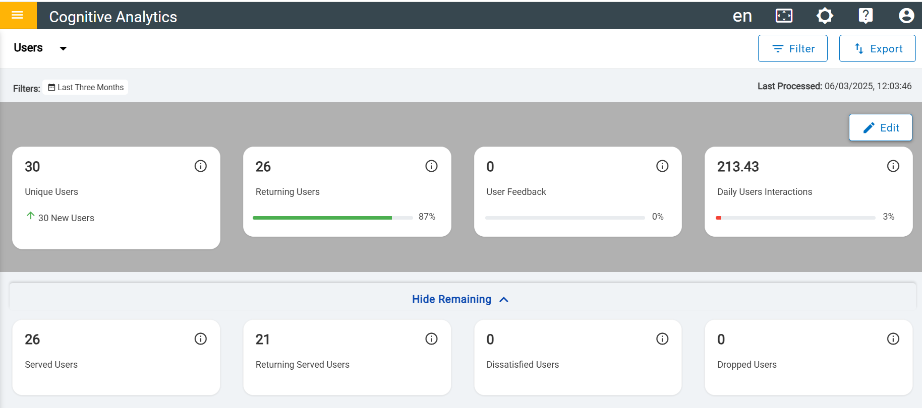Collapse cards with Hide Remaining
The width and height of the screenshot is (922, 408).
click(x=460, y=299)
